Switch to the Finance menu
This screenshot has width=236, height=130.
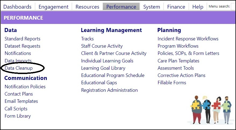pyautogui.click(x=176, y=7)
